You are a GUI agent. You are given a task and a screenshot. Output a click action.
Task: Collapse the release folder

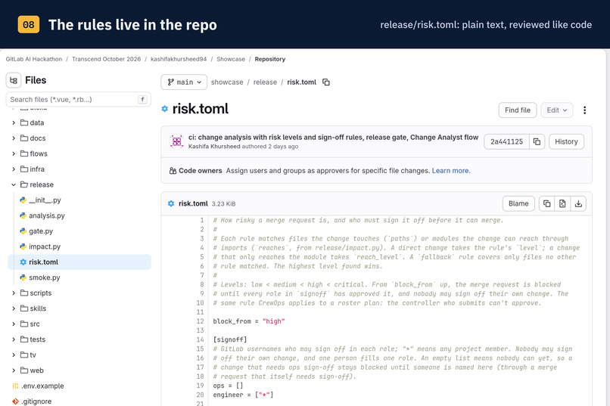pyautogui.click(x=14, y=184)
